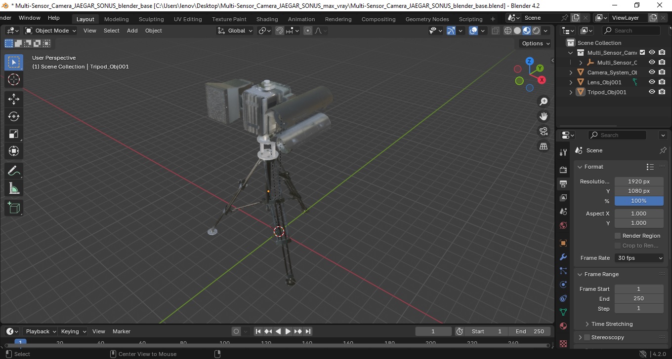Activate the Measure tool

pos(14,188)
